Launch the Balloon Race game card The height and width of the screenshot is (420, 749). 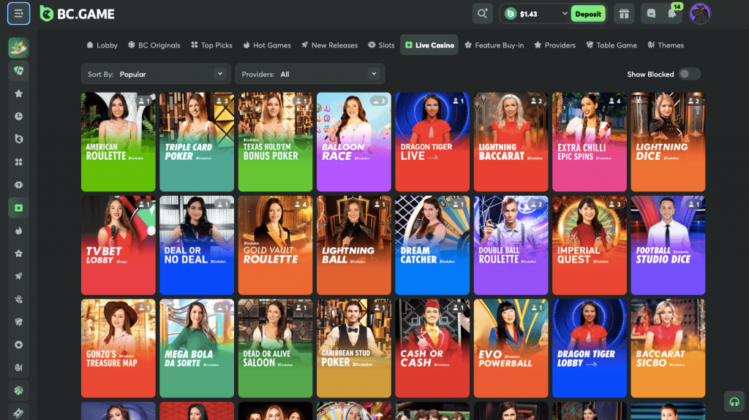coord(354,142)
